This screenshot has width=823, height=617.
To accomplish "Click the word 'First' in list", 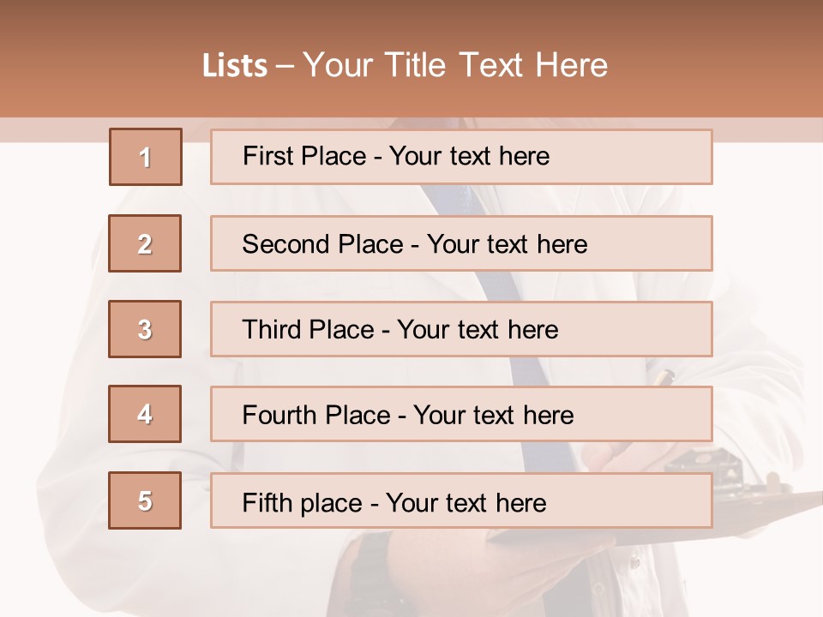I will [266, 156].
